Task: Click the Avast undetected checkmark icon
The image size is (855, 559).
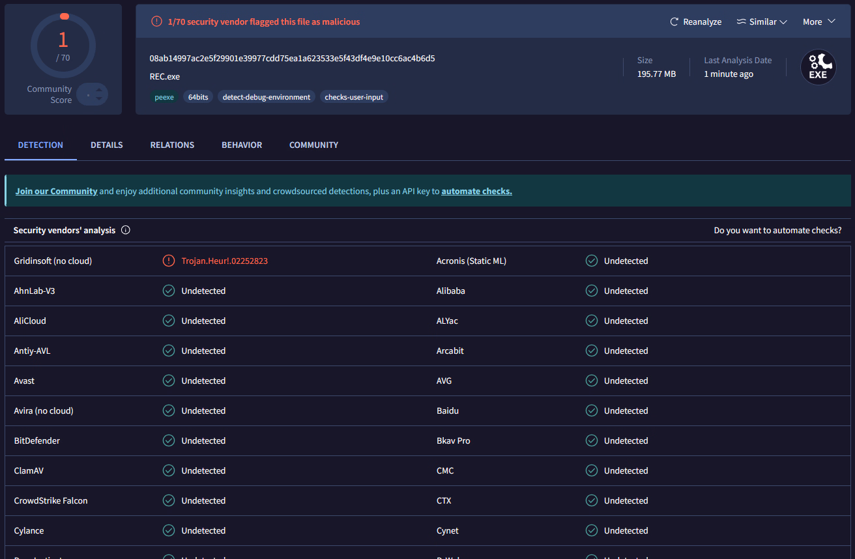Action: pos(169,380)
